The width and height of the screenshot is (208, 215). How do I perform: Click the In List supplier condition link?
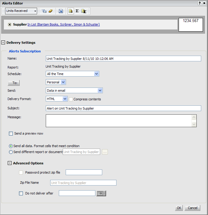[64, 24]
